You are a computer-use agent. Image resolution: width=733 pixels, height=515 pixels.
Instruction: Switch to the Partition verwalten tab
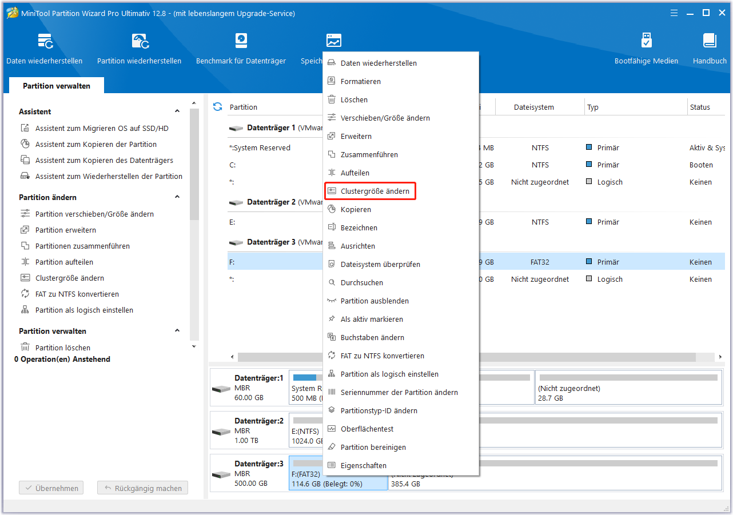pos(57,86)
